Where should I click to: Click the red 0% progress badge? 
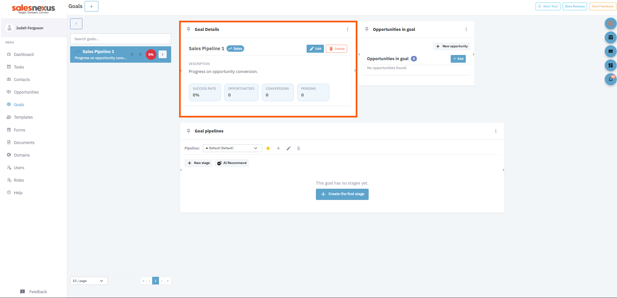[x=151, y=54]
